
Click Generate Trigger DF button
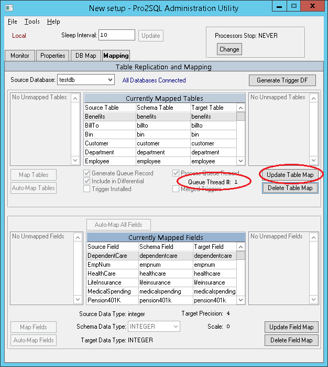point(282,80)
